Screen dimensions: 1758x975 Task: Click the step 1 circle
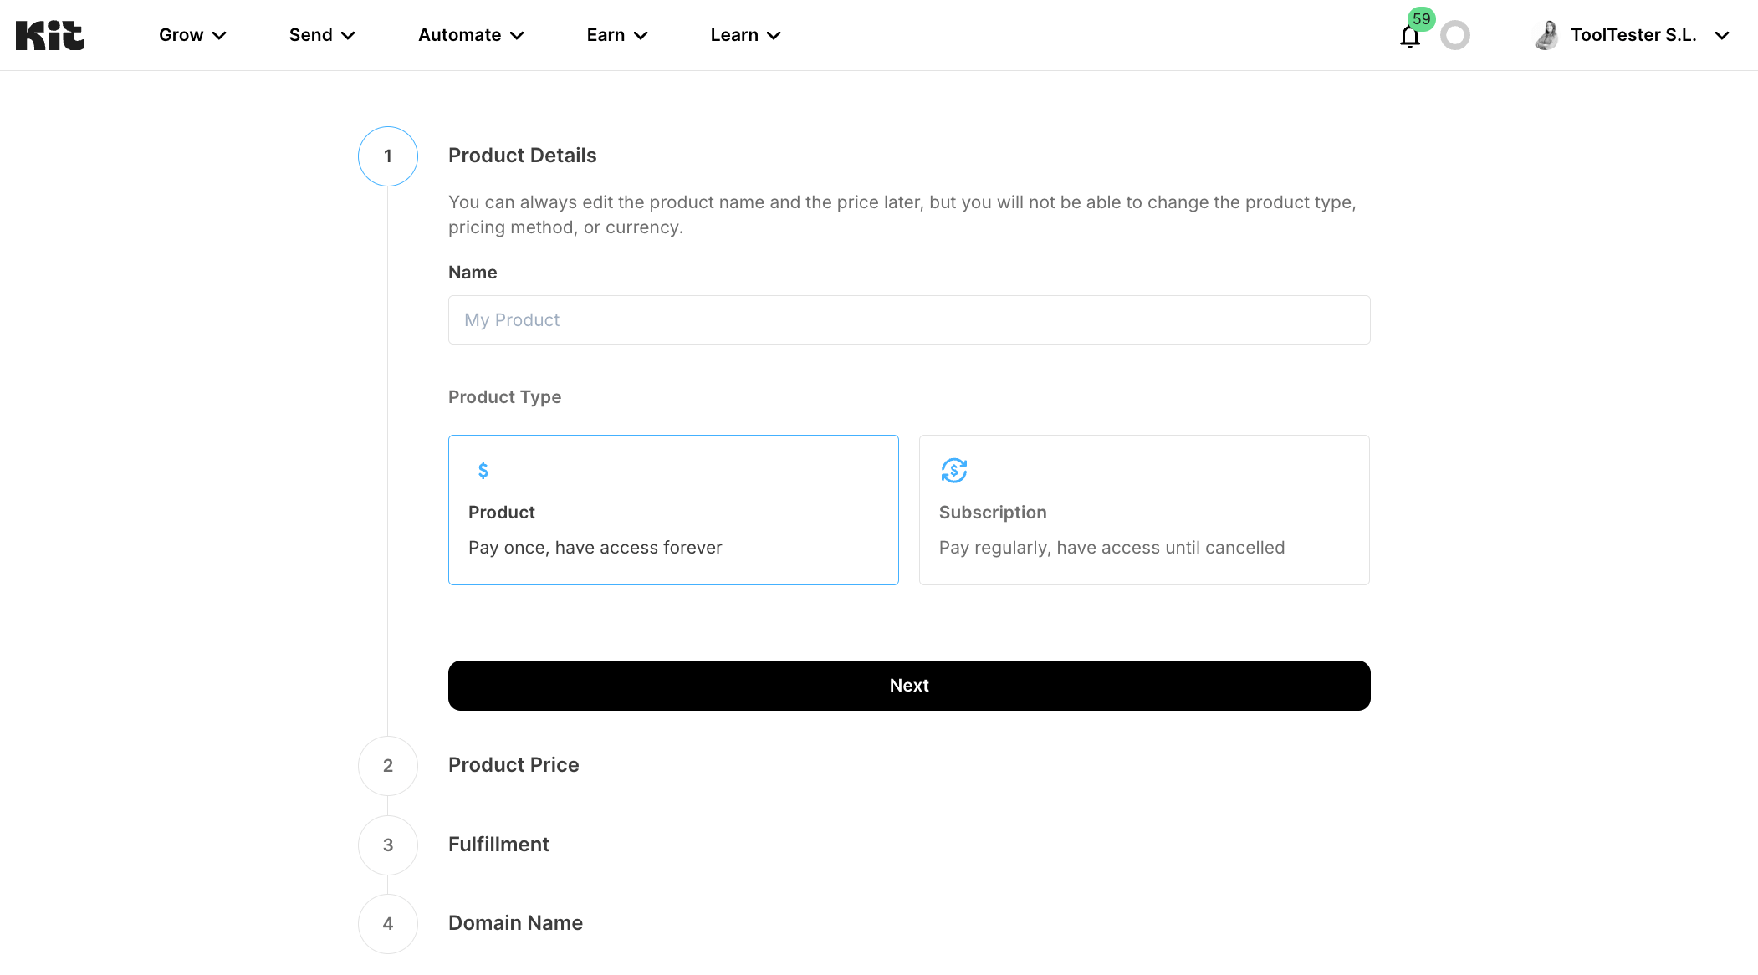[388, 156]
